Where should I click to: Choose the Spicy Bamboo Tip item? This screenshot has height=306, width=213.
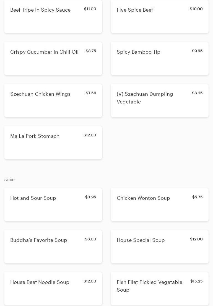(160, 59)
